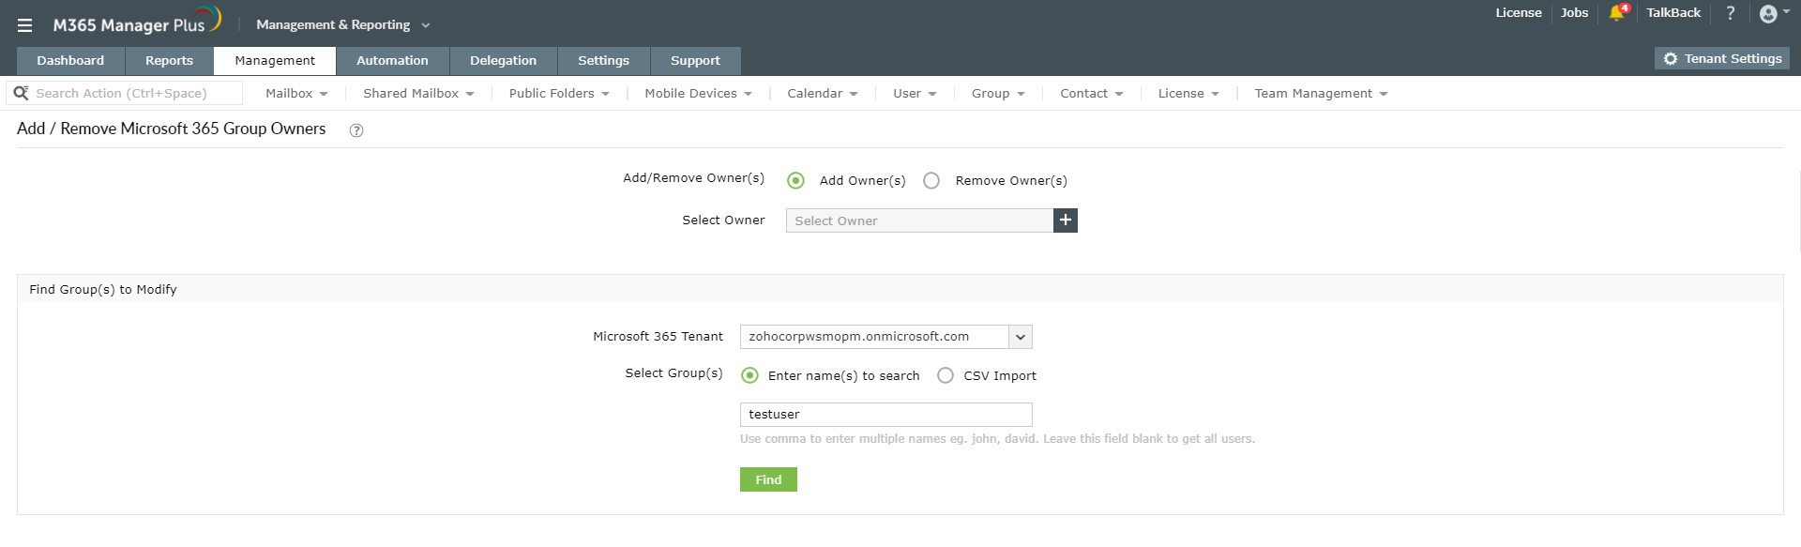Expand the Microsoft 365 Tenant dropdown
Viewport: 1801px width, 547px height.
pos(1021,337)
